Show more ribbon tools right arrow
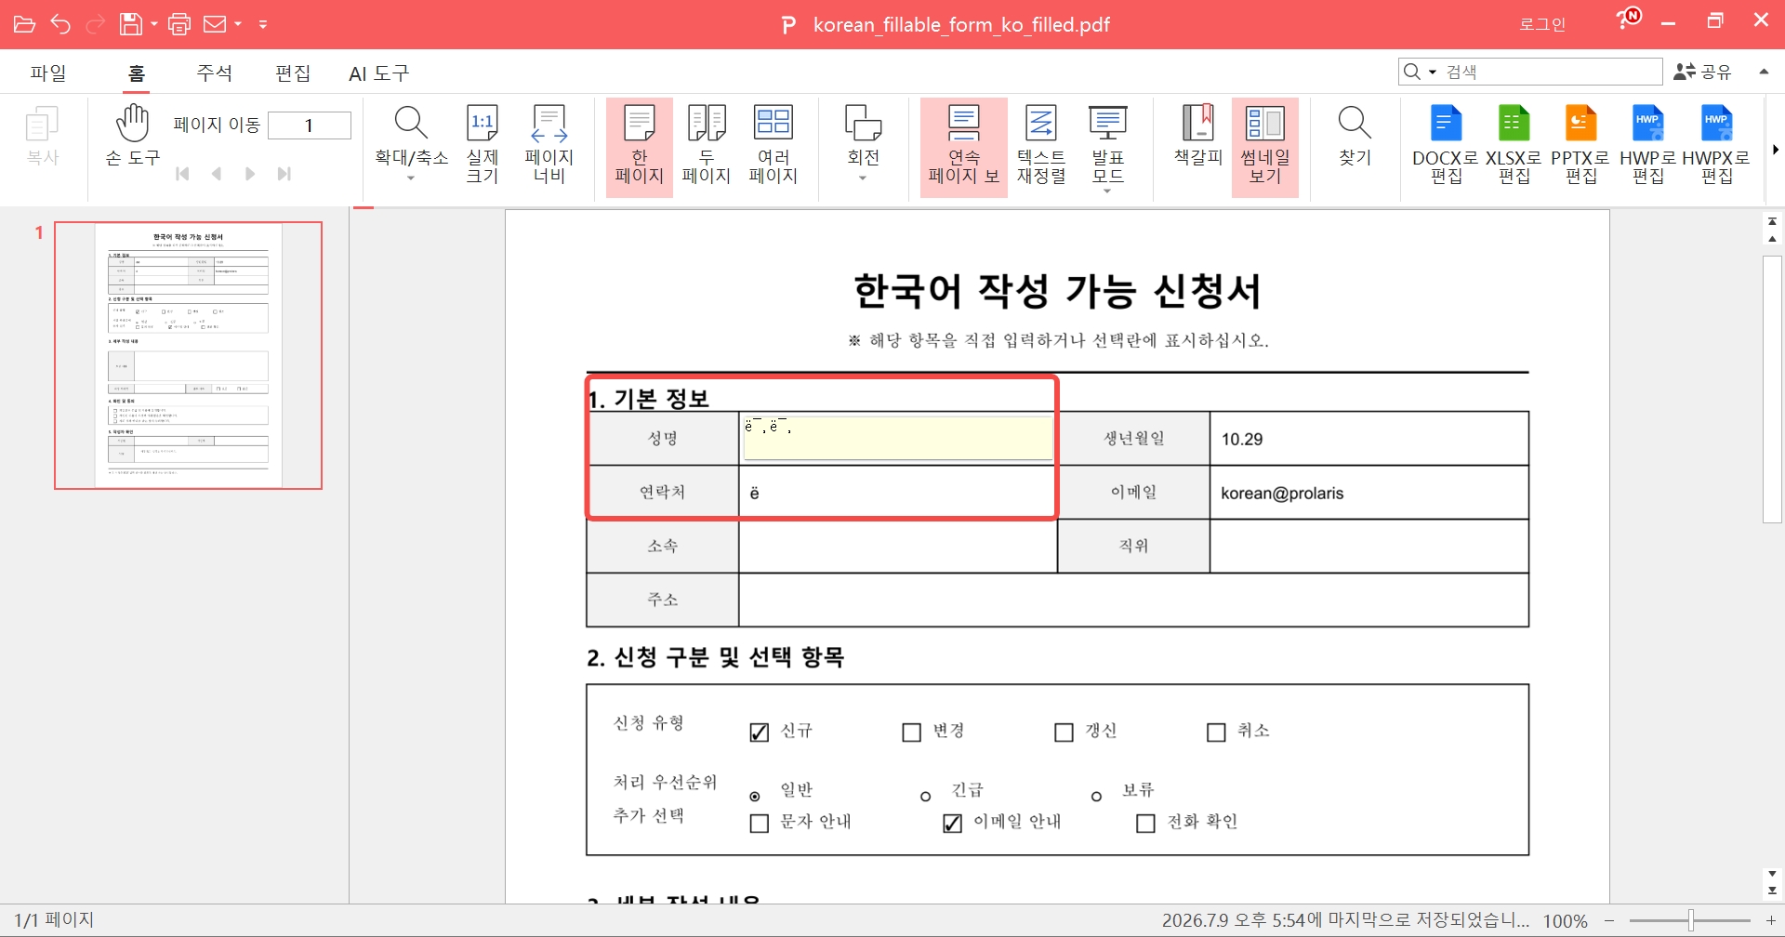Viewport: 1785px width, 937px height. tap(1776, 150)
